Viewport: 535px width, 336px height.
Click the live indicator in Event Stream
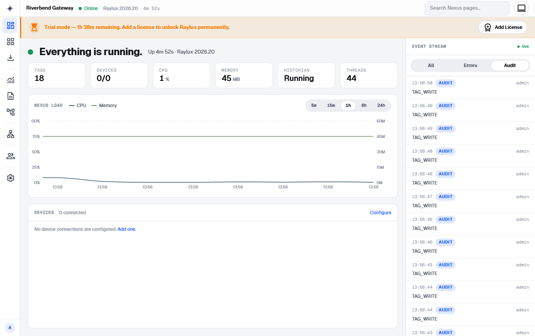click(523, 47)
